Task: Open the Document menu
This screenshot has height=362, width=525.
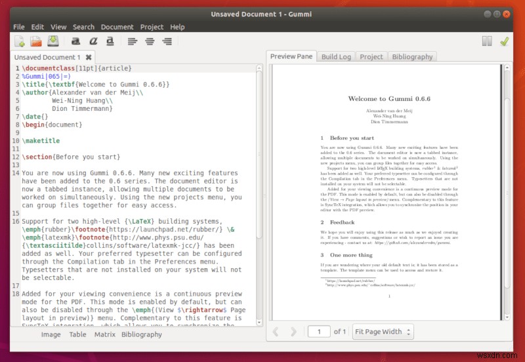Action: 117,27
